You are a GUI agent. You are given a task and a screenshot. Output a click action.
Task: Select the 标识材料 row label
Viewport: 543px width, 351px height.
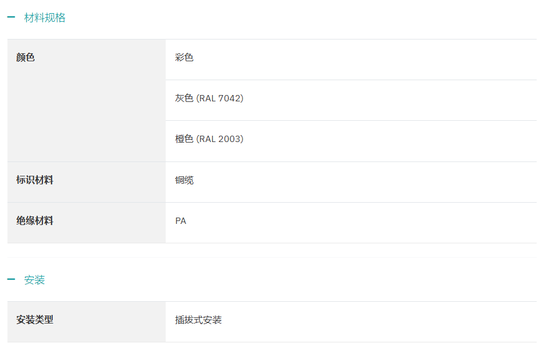(x=35, y=180)
